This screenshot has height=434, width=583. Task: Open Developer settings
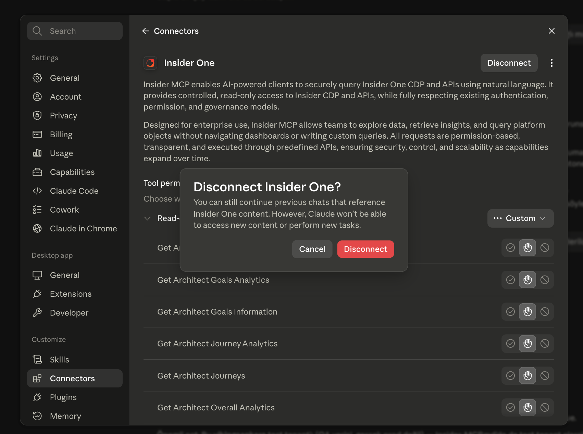pyautogui.click(x=75, y=313)
